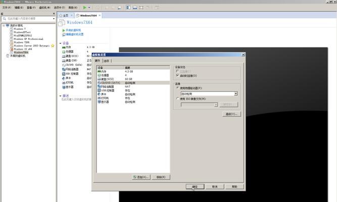Click 处理器 processor in VM summary devices
This screenshot has width=337, height=202.
tap(69, 52)
